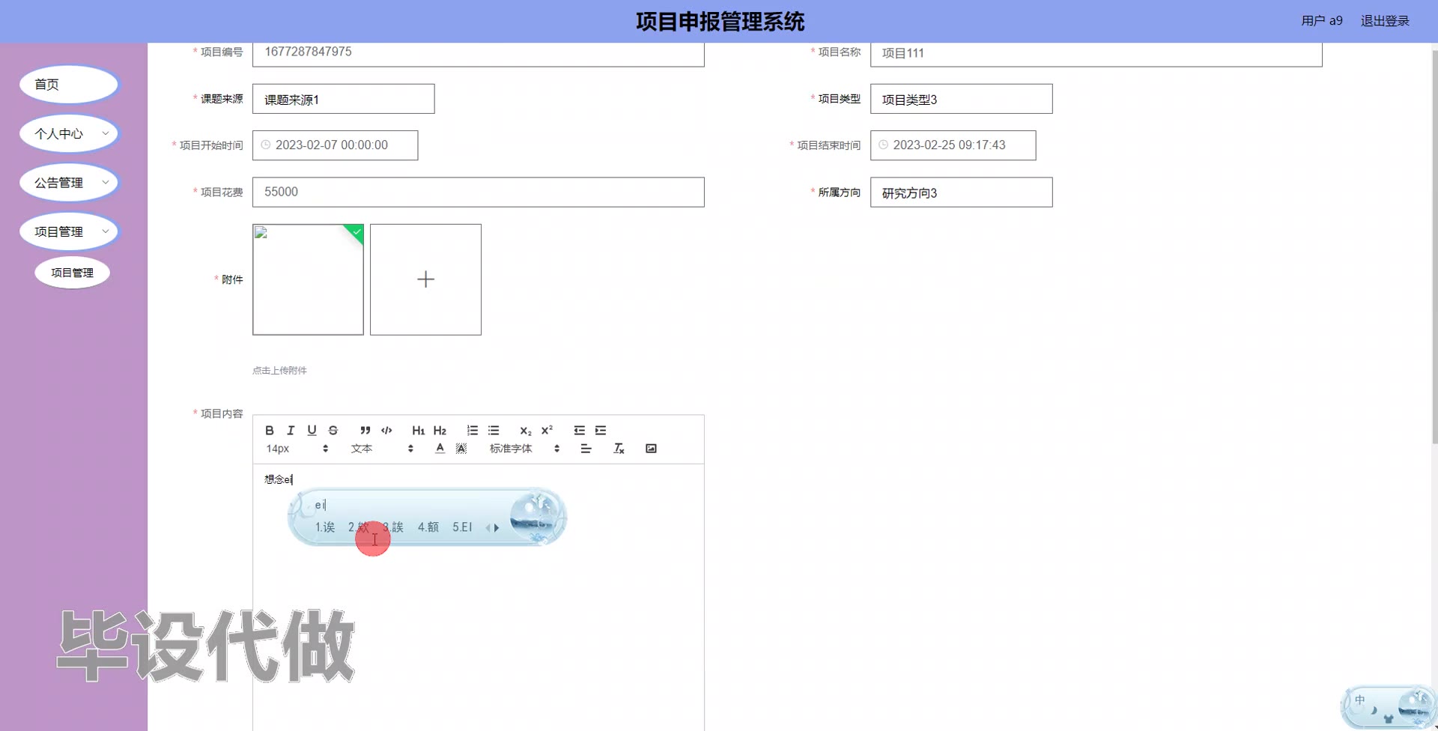Click the vertical page scrollbar

[x=1434, y=247]
